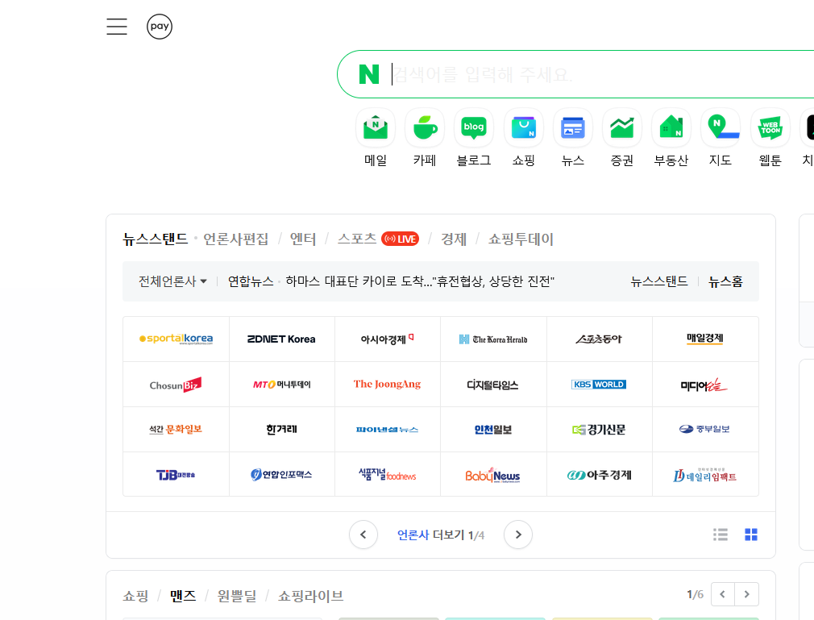The height and width of the screenshot is (620, 814).
Task: Open The Korea Herald press logo
Action: 493,339
